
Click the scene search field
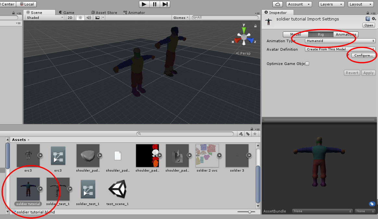tap(225, 17)
